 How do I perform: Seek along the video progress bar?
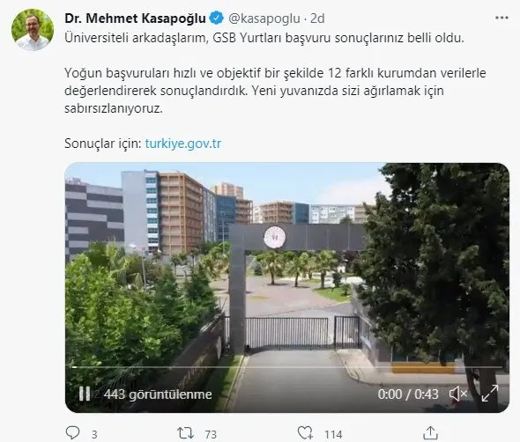point(287,367)
